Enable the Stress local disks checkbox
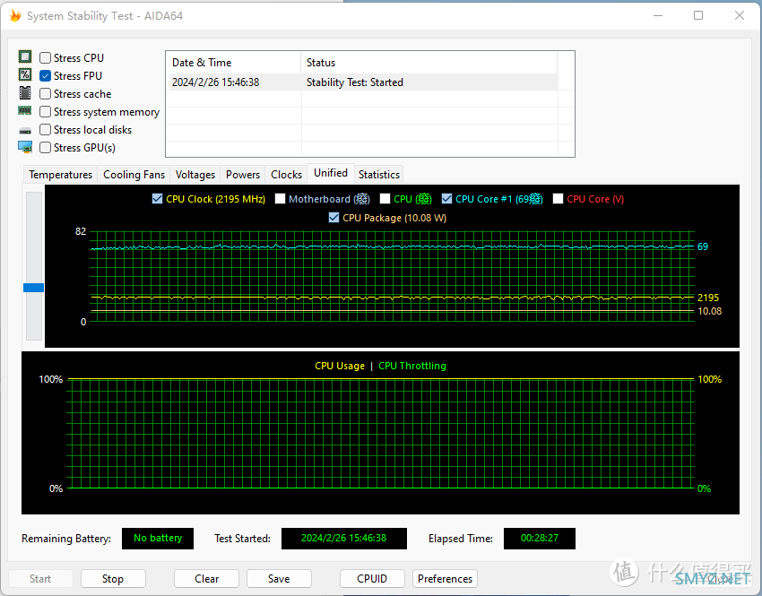The height and width of the screenshot is (596, 762). tap(45, 130)
